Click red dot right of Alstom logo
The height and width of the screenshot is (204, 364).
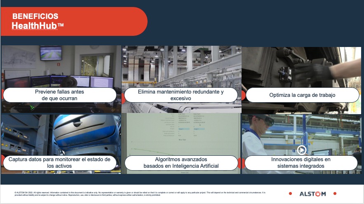[x=335, y=194]
